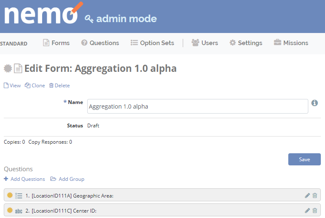Screen dimensions: 325x218
Task: Click the Missions briefcase icon
Action: coord(277,42)
